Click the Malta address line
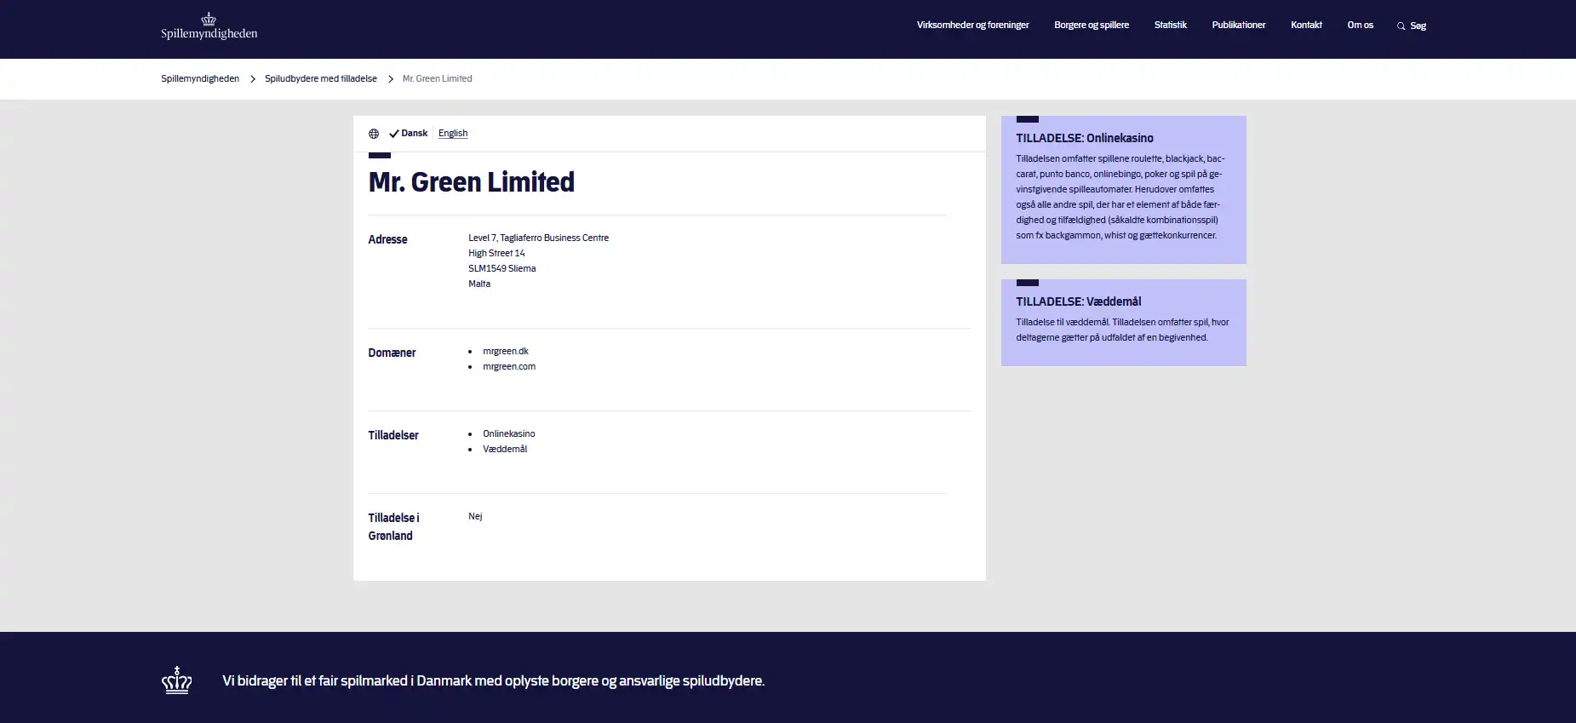1576x723 pixels. click(479, 284)
